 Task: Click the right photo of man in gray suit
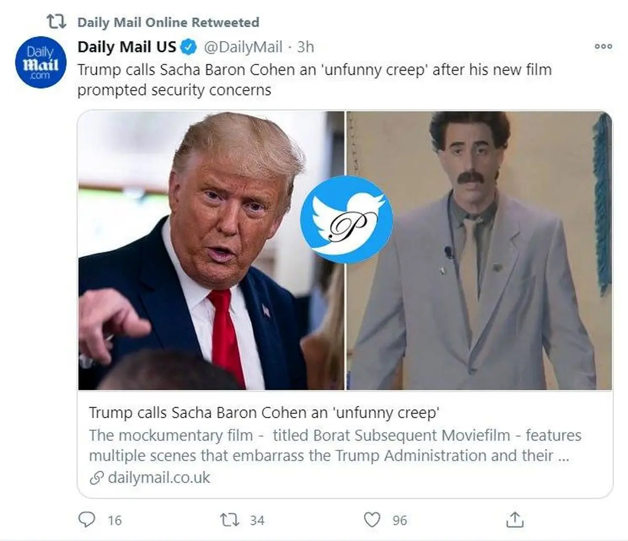tap(487, 293)
